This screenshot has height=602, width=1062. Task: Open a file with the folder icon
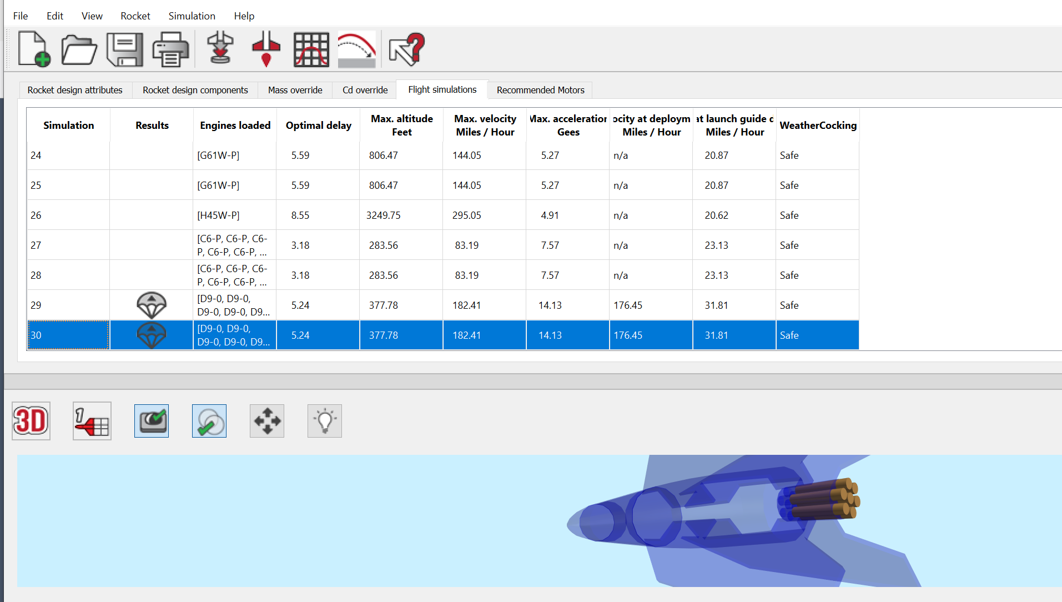79,49
